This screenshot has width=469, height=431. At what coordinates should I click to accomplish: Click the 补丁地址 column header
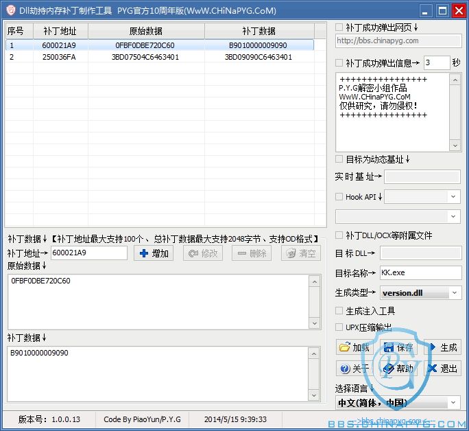pos(60,31)
